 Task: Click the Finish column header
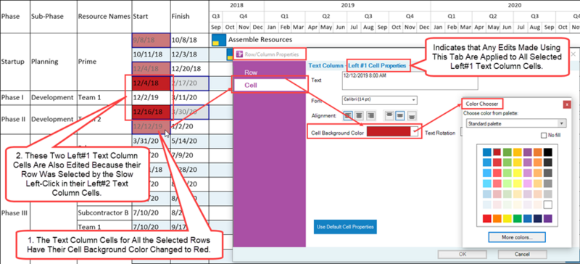[x=190, y=16]
